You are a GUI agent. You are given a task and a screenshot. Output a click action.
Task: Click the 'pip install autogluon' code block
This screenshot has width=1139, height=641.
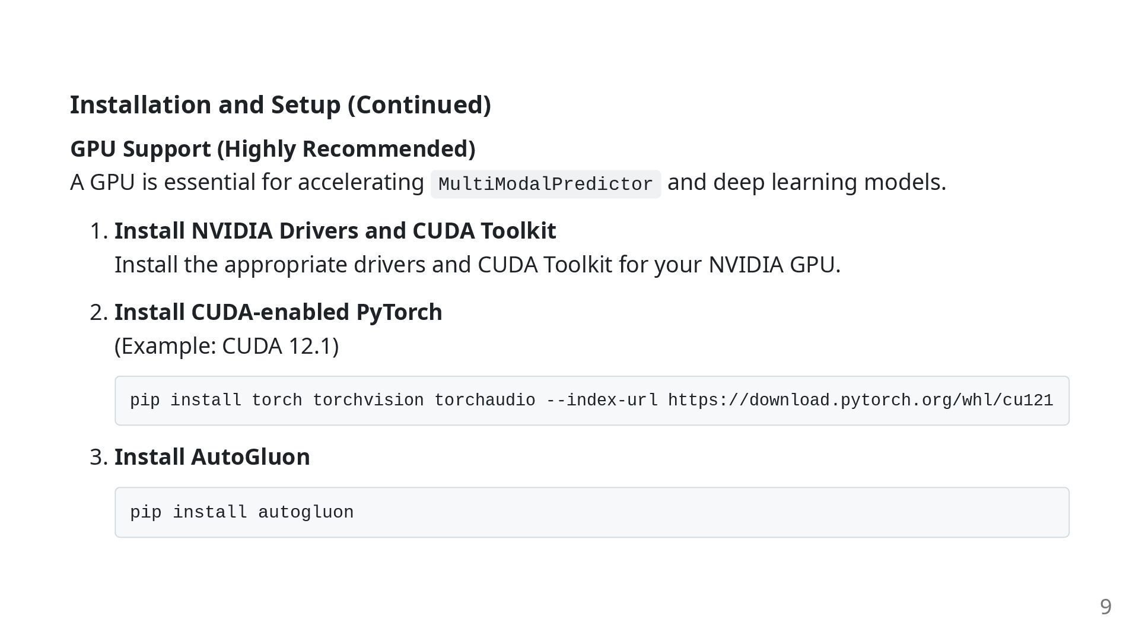tap(592, 512)
